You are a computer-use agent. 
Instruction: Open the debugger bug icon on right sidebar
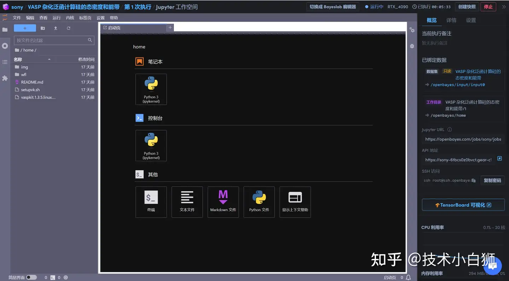click(x=412, y=46)
